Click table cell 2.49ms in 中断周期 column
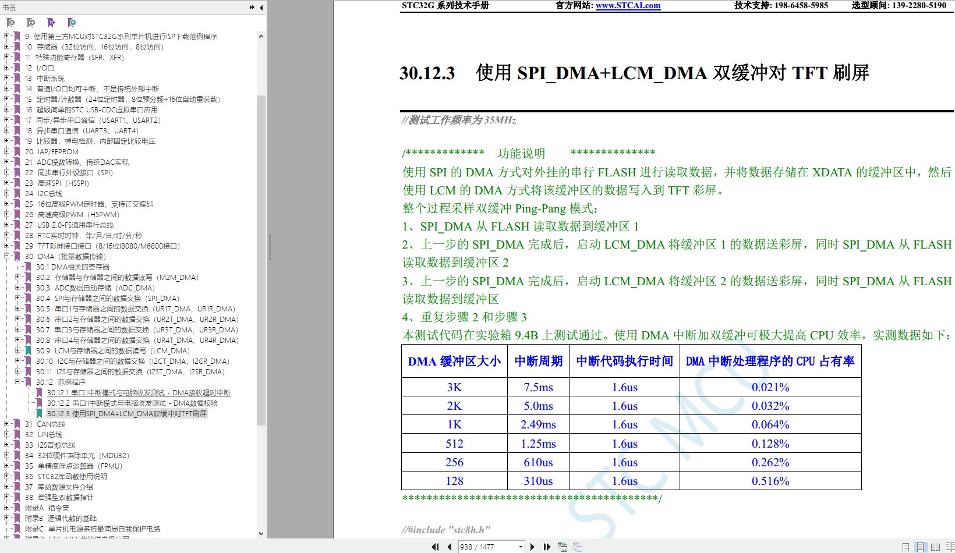The image size is (955, 553). tap(538, 425)
